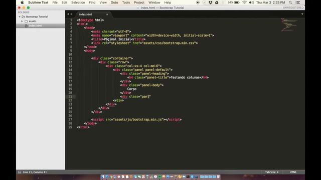Viewport: 321px width, 180px height.
Task: Open the Tab Size: 4 selector
Action: tap(272, 172)
